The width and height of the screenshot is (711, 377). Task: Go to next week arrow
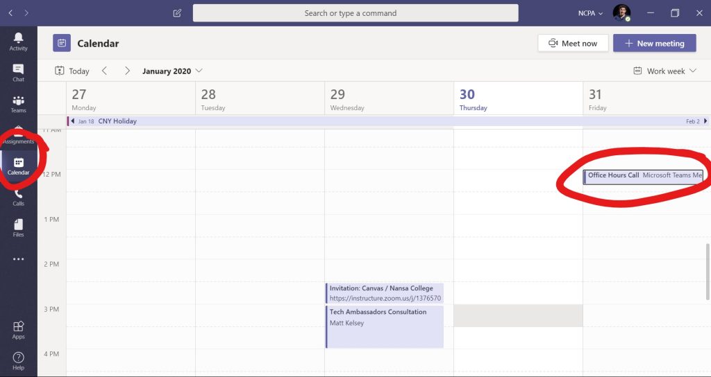click(x=128, y=71)
